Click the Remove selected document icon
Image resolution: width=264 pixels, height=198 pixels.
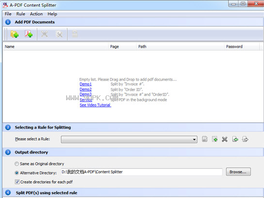tap(44, 34)
